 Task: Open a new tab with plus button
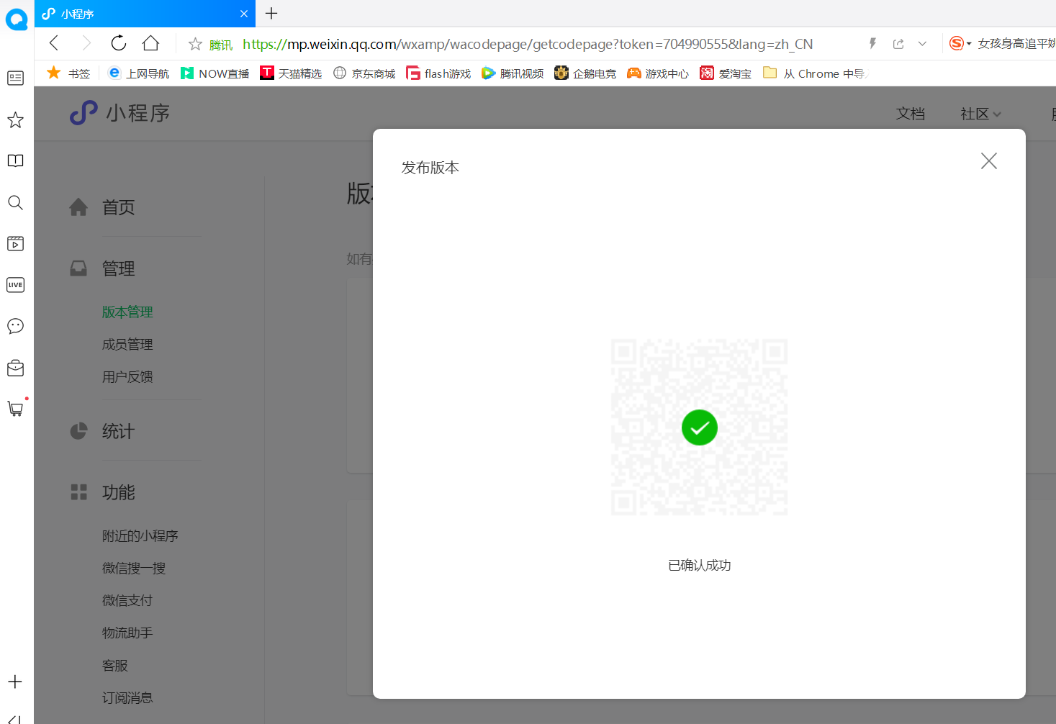tap(271, 13)
